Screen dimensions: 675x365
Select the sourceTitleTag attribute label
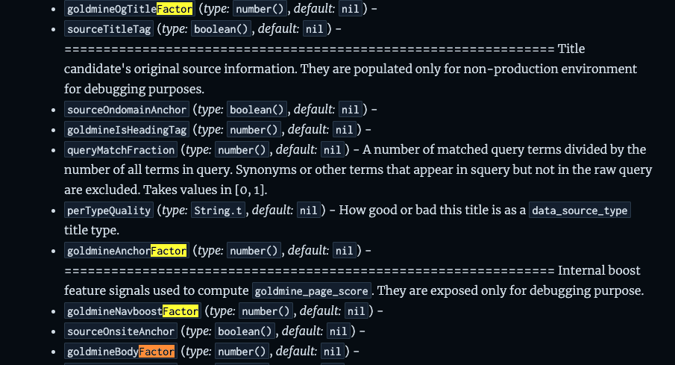pyautogui.click(x=109, y=30)
